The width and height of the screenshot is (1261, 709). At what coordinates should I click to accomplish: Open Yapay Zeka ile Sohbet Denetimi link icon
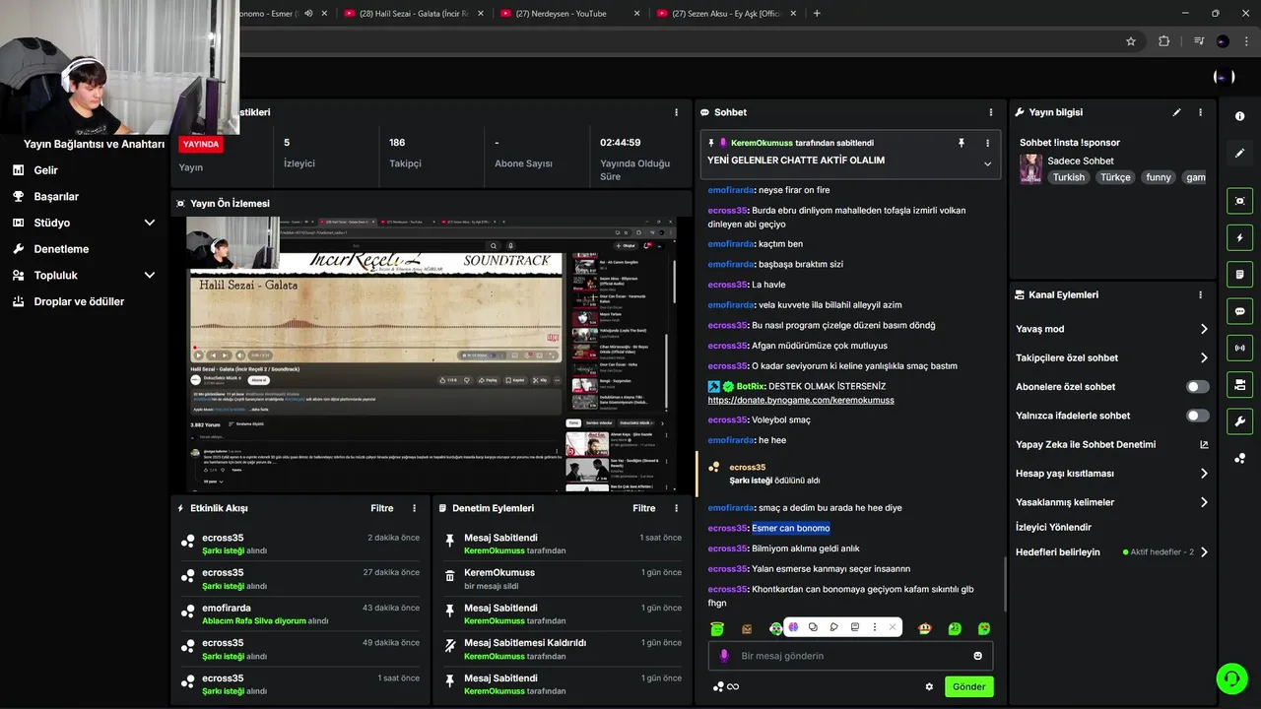pyautogui.click(x=1204, y=444)
